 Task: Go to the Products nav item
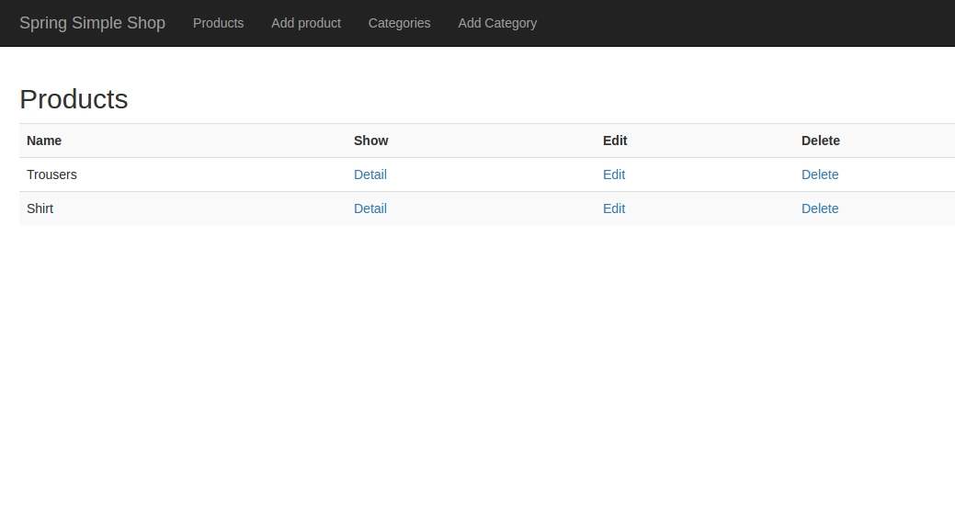[218, 23]
